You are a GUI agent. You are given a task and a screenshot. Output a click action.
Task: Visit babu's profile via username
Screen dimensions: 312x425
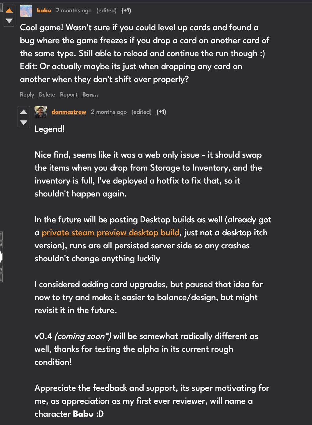click(x=44, y=10)
